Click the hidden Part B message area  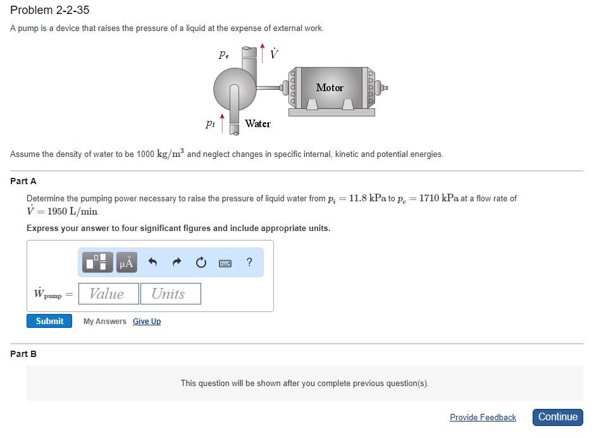click(304, 383)
